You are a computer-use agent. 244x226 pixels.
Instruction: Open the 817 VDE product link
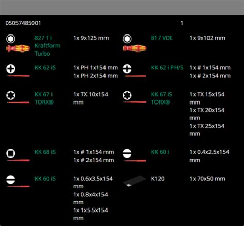pos(162,38)
